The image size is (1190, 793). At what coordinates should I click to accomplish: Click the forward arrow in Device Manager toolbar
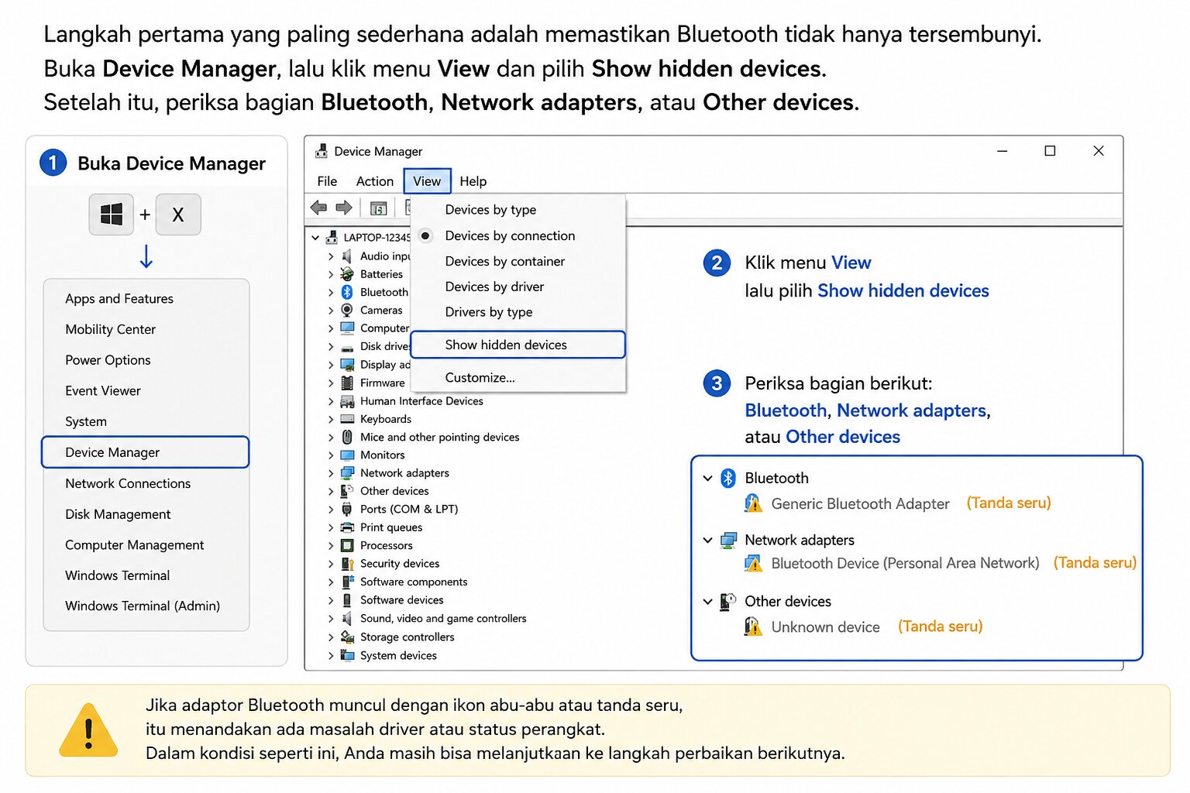tap(344, 208)
